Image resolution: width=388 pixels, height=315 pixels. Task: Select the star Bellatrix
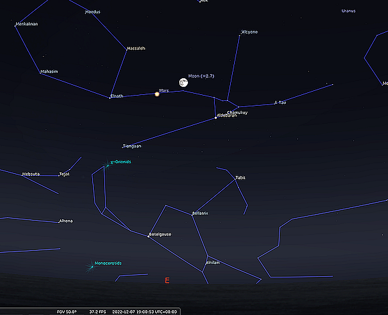click(x=192, y=215)
